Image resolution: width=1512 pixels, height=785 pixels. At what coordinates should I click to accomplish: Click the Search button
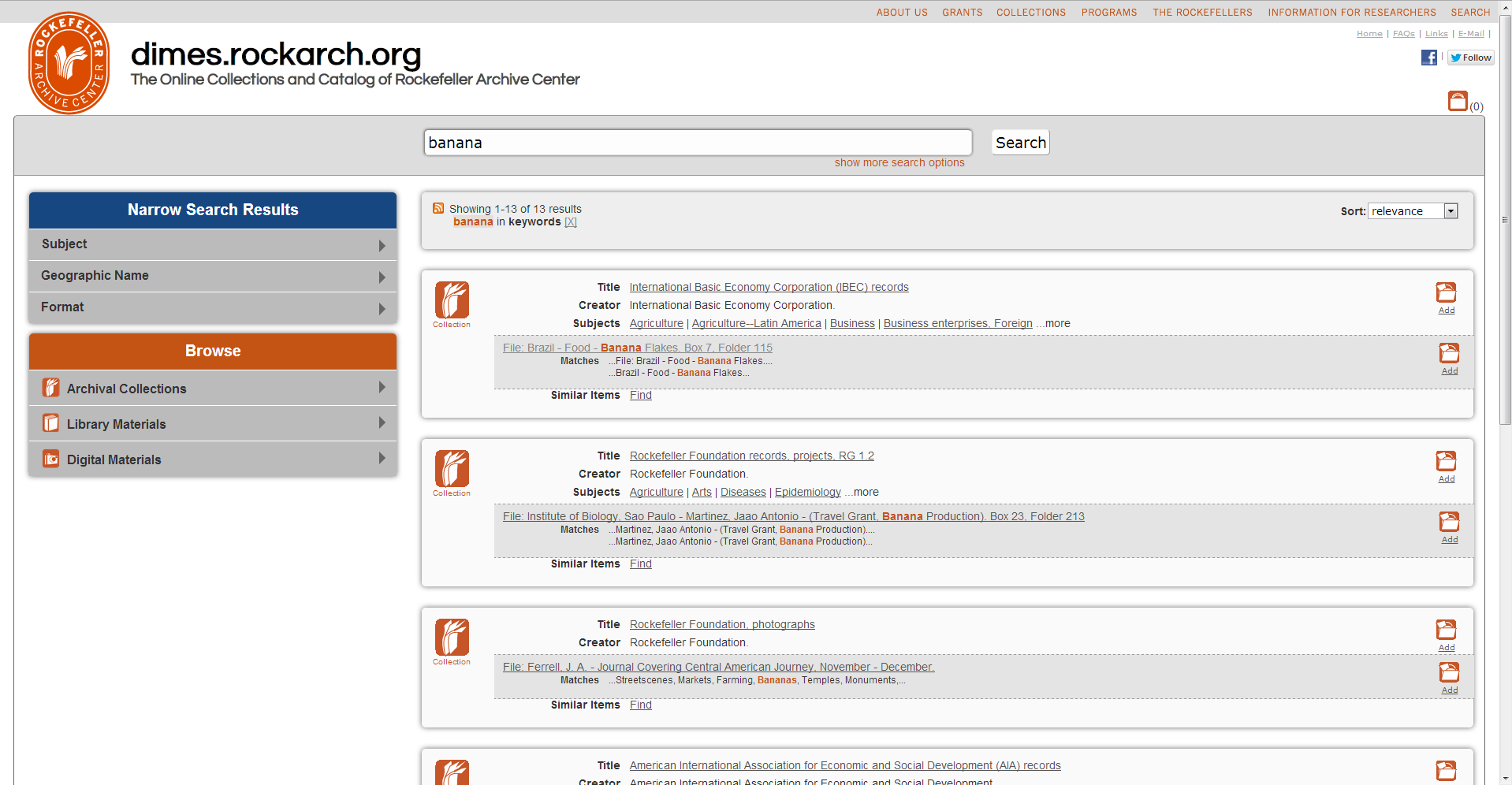coord(1020,143)
